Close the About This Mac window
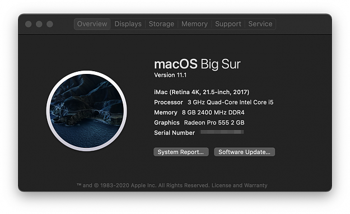Image resolution: width=350 pixels, height=214 pixels. [29, 24]
